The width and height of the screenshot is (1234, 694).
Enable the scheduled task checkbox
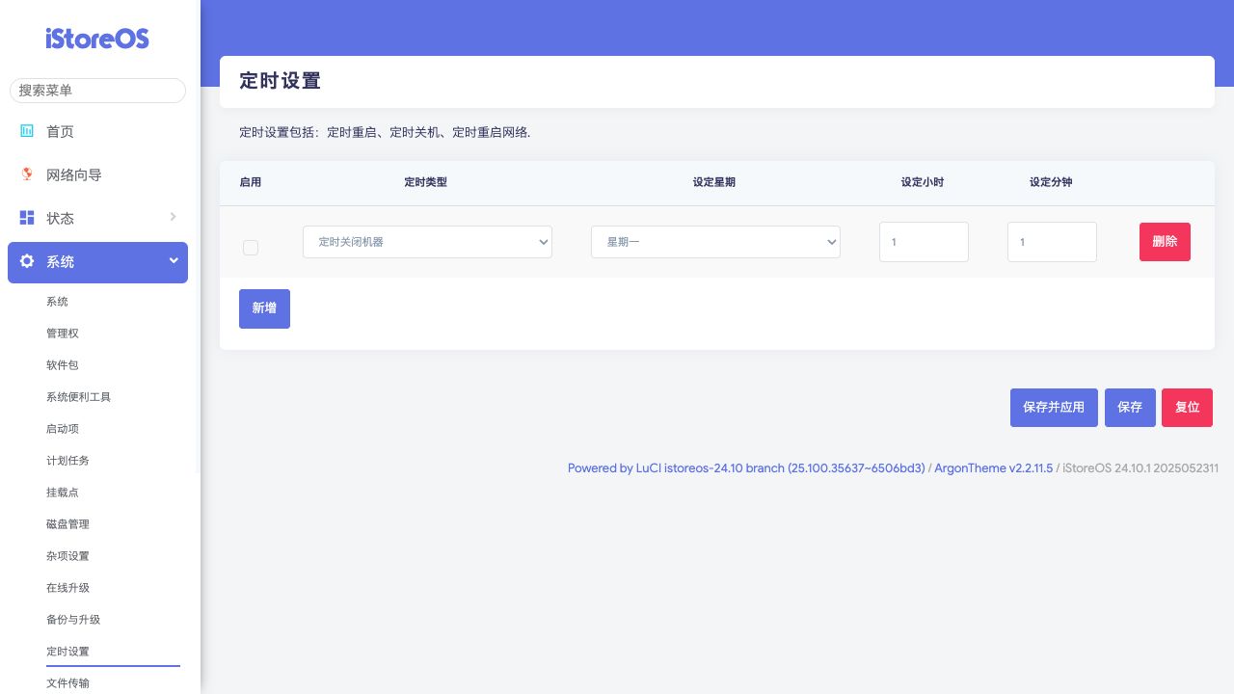click(x=251, y=248)
